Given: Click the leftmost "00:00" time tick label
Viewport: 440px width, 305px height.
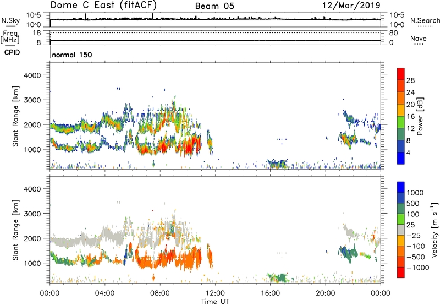Looking at the screenshot, I should tap(50, 293).
